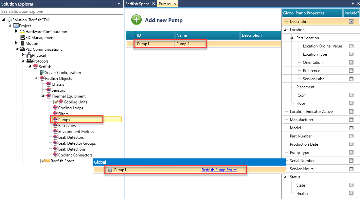The width and height of the screenshot is (360, 199).
Task: Select the Chassis Redfish icon
Action: tap(49, 84)
